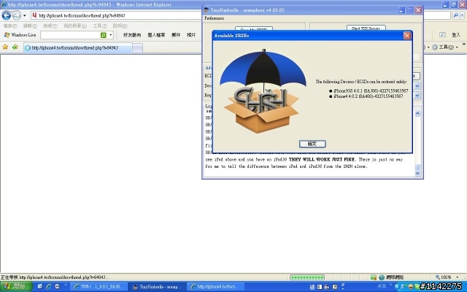The height and width of the screenshot is (292, 467).
Task: Open 說明(H) menu in Internet Explorer
Action: pos(120,26)
